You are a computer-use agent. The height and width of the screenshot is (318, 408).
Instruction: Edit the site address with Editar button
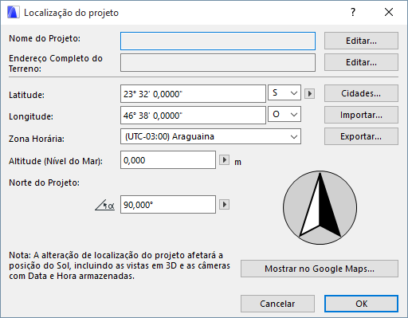click(361, 62)
